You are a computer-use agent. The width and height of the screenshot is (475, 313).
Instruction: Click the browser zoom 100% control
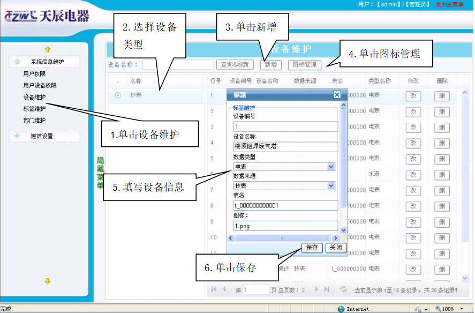tap(448, 309)
